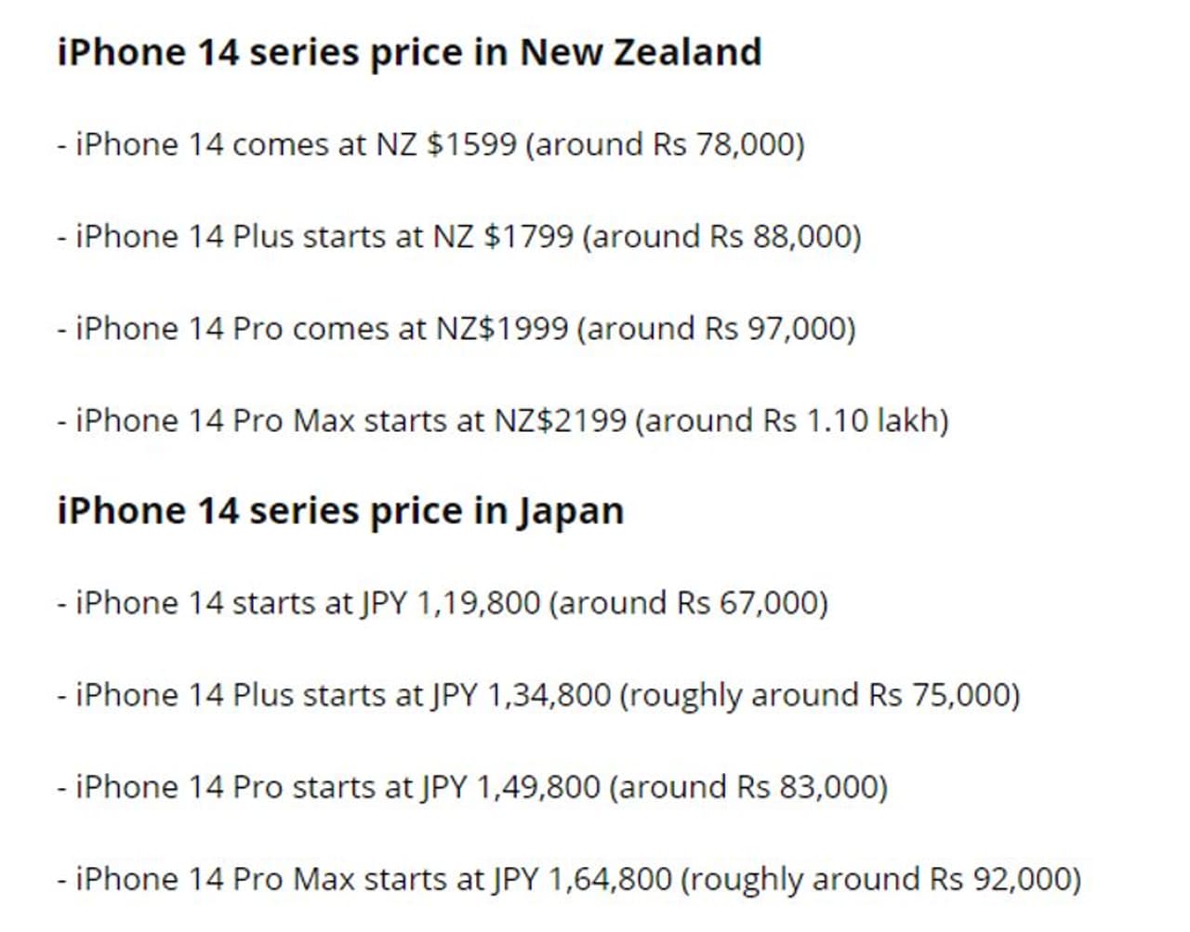This screenshot has height=932, width=1190.
Task: Click the "around Rs 83,000" text
Action: (x=748, y=787)
